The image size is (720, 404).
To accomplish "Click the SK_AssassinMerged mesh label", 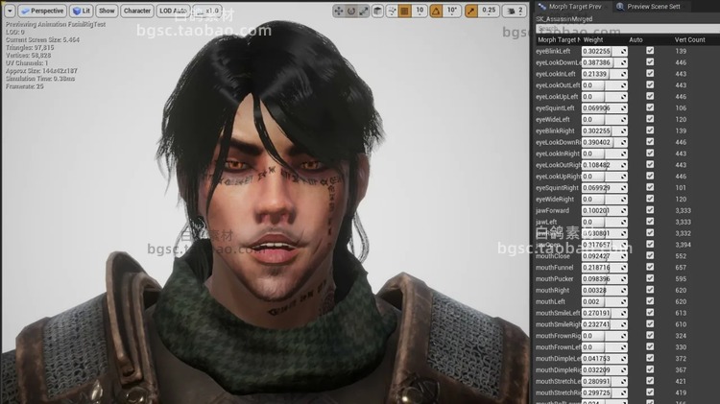I will [x=564, y=19].
